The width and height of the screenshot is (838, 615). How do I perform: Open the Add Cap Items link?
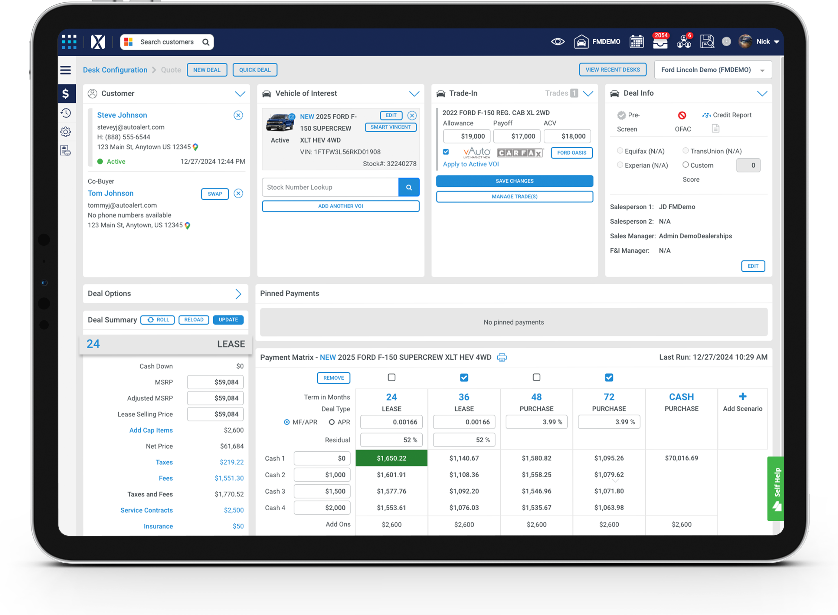(x=151, y=430)
